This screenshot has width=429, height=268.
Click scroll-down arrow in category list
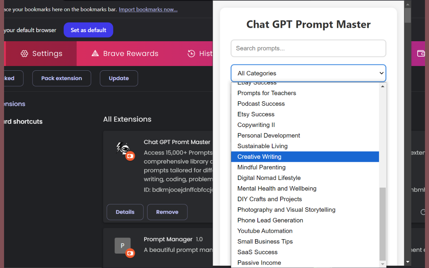382,264
